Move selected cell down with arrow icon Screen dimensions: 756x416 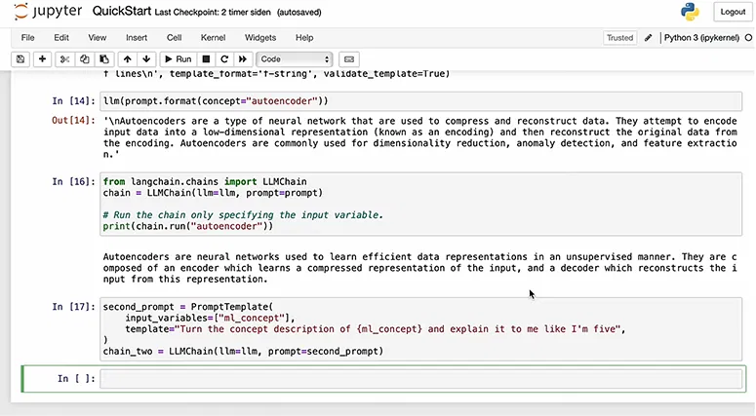(x=145, y=59)
